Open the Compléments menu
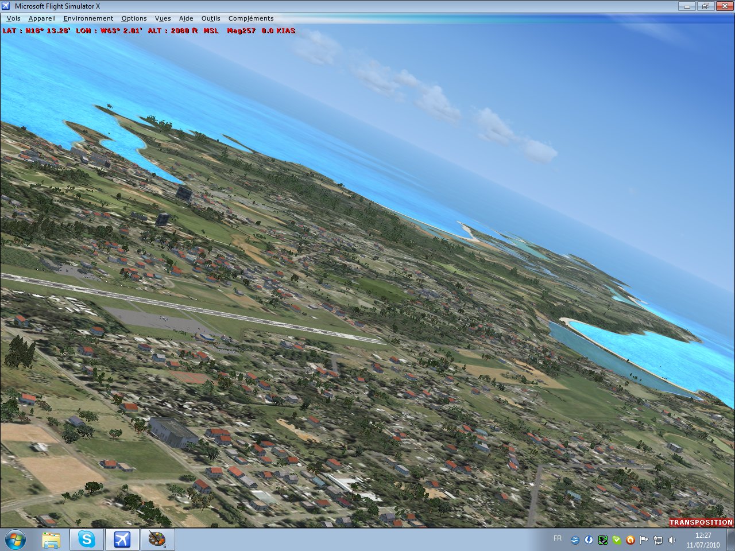Screen dimensions: 735x551 point(251,18)
